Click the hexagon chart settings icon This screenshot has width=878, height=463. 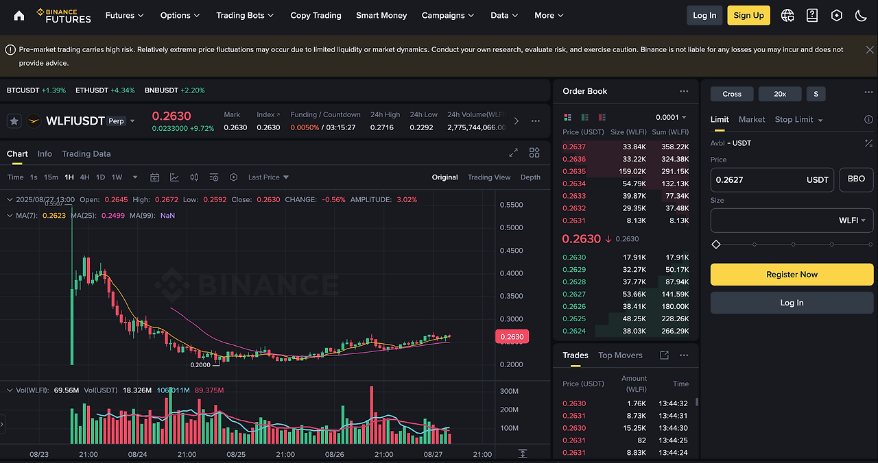[x=233, y=177]
